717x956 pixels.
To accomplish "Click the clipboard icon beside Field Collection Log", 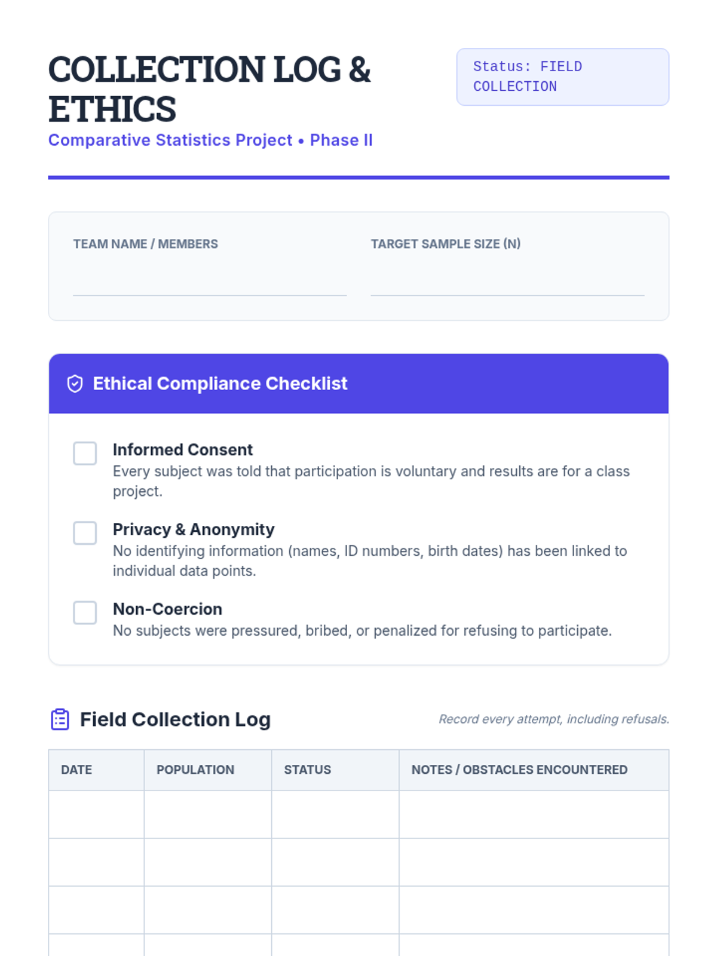I will coord(60,719).
